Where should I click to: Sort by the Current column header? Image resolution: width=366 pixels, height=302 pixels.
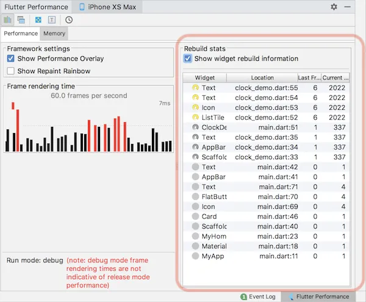pyautogui.click(x=335, y=77)
